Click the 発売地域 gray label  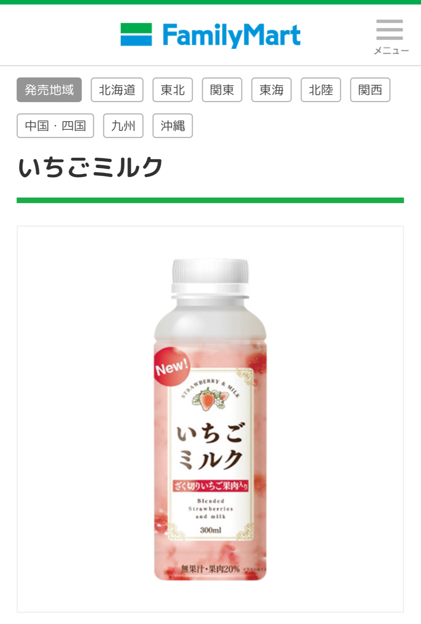click(49, 90)
